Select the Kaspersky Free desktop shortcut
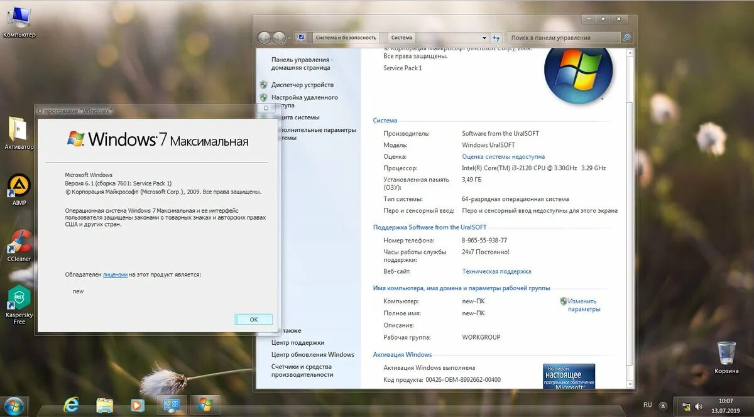 coord(19,305)
